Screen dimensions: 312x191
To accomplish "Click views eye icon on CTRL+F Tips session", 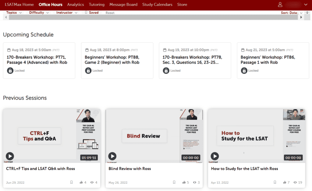I will [x=92, y=182].
